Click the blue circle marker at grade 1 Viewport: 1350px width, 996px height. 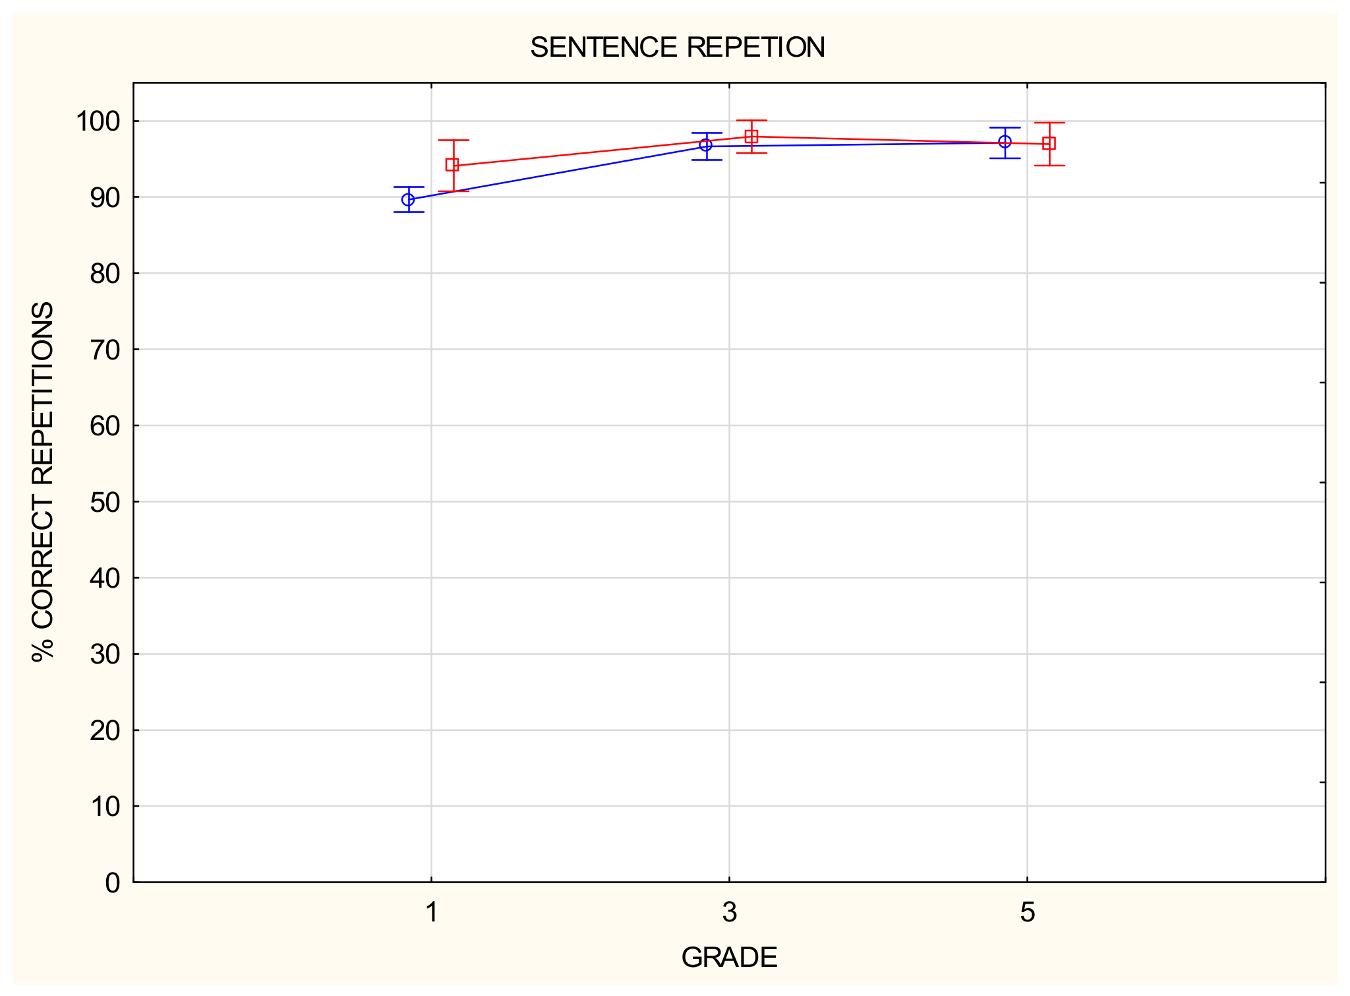point(408,199)
